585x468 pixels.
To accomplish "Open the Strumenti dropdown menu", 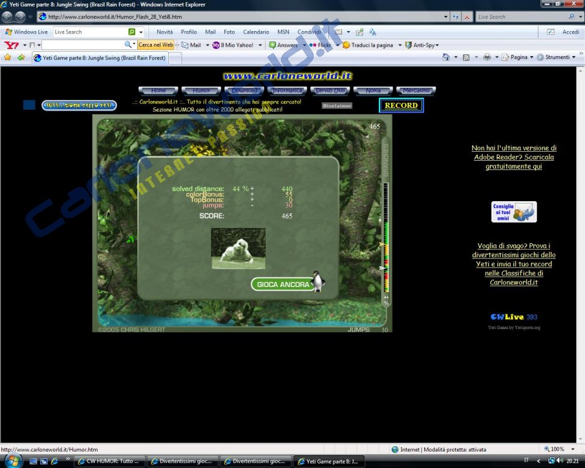I will (x=556, y=57).
